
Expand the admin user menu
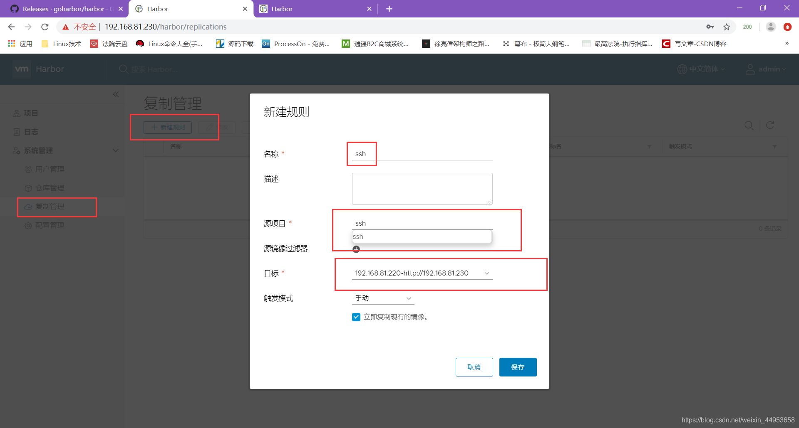coord(766,69)
